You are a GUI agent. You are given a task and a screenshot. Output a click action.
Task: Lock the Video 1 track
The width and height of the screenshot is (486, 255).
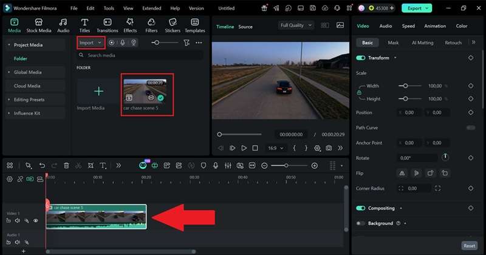[9, 220]
